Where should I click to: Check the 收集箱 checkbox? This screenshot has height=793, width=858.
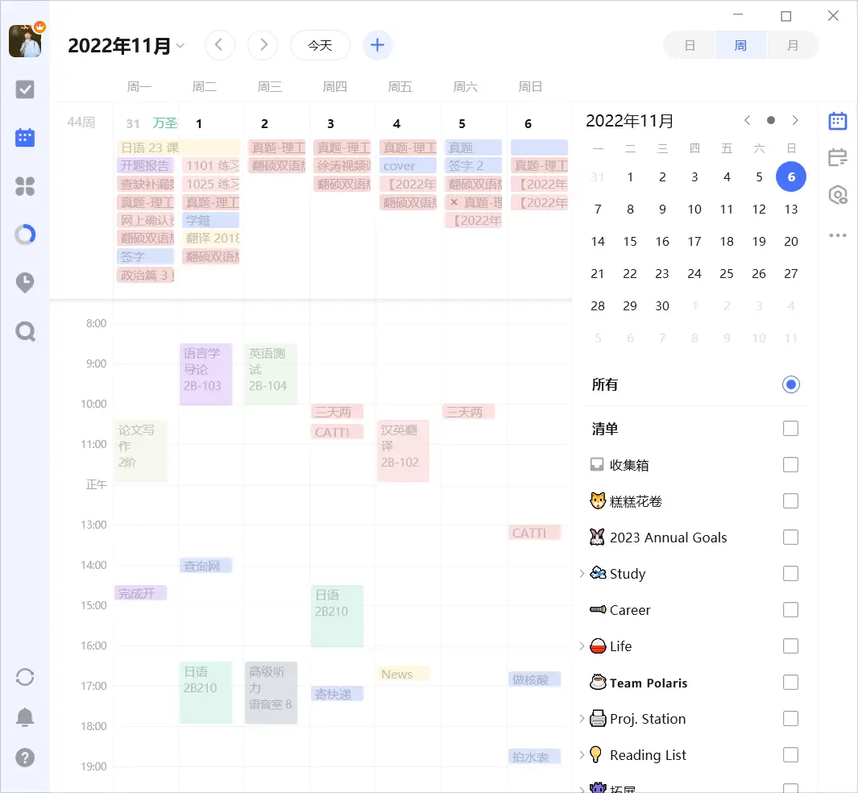coord(790,465)
